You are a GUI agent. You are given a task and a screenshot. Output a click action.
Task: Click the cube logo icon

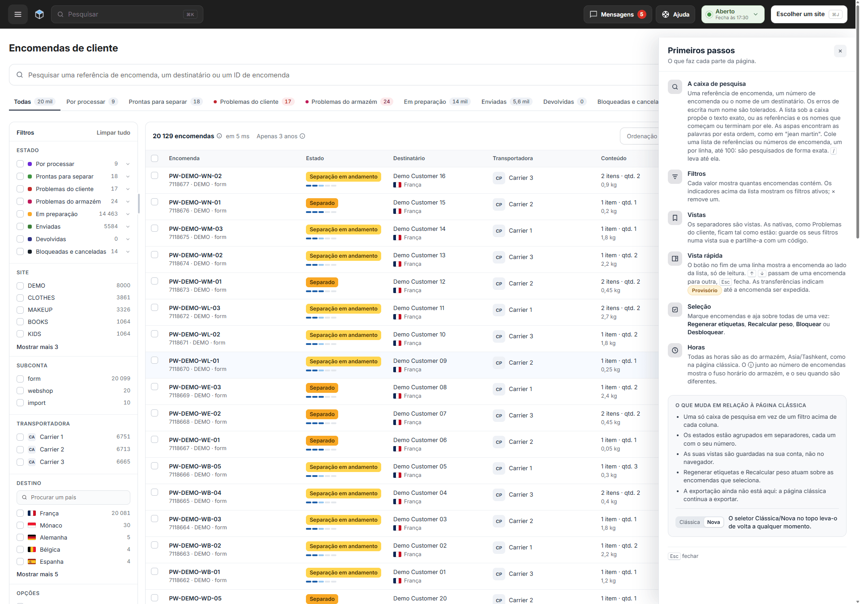(39, 14)
